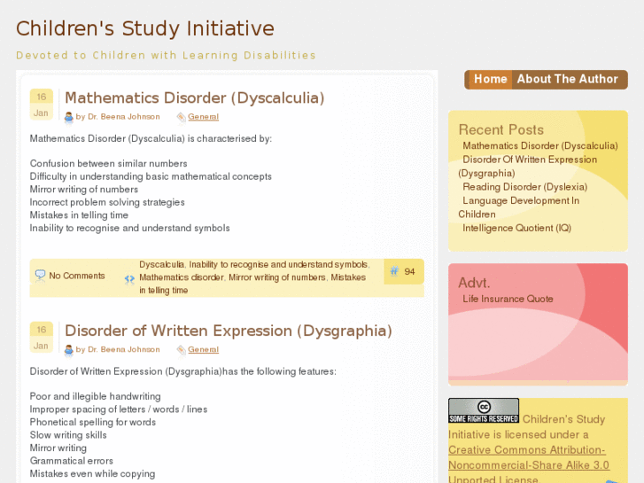
Task: Open No Comments link
Action: click(x=77, y=276)
